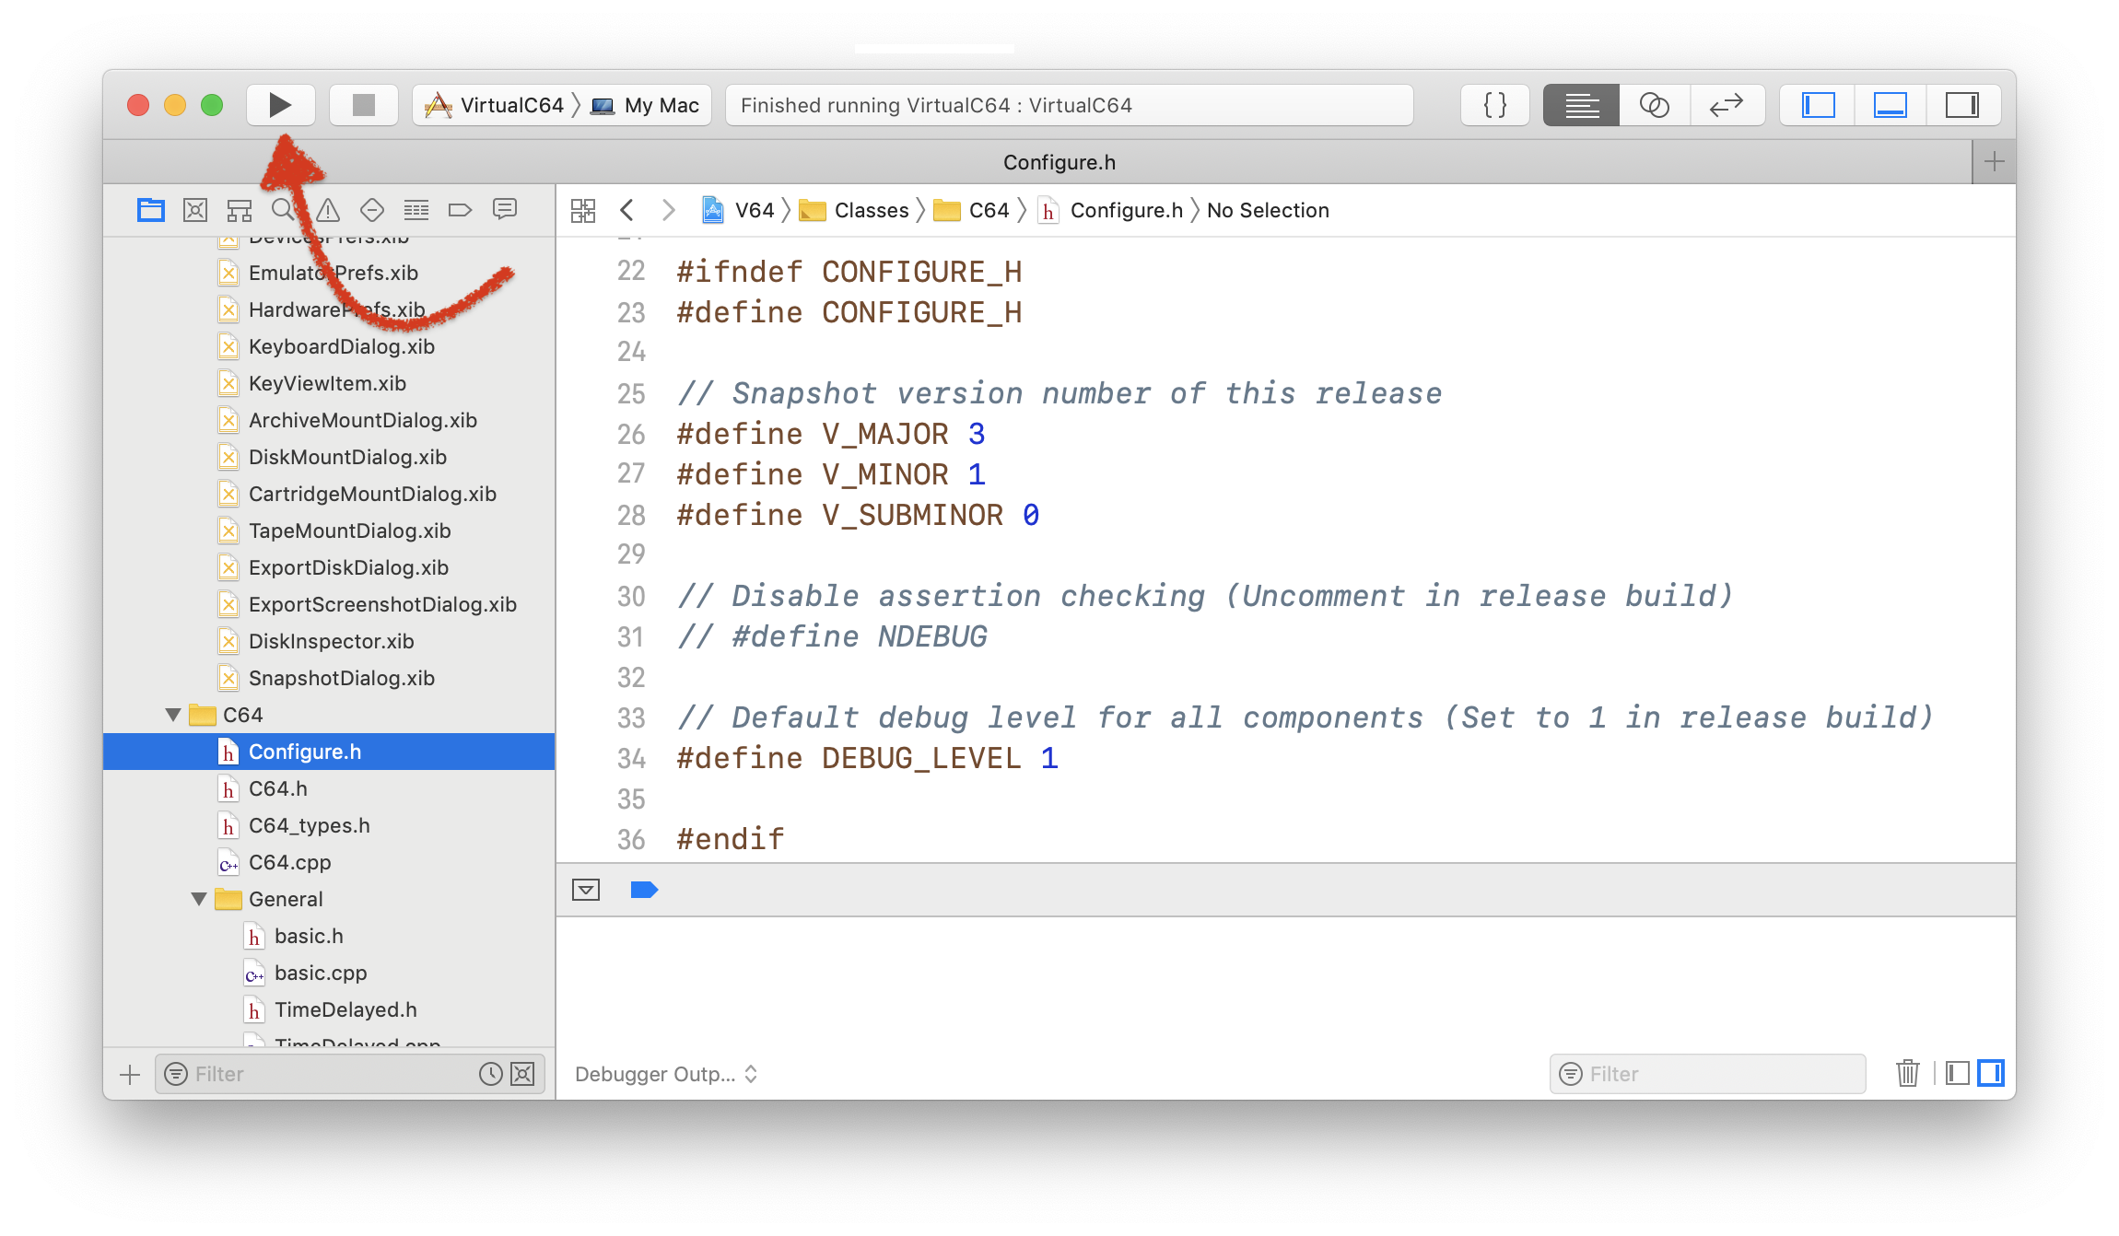Toggle breakpoints activation in debug bar
Image resolution: width=2119 pixels, height=1236 pixels.
point(644,890)
